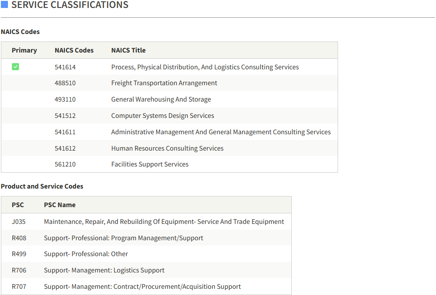The image size is (436, 295).
Task: Select Human Resources Consulting Services entry
Action: [167, 148]
